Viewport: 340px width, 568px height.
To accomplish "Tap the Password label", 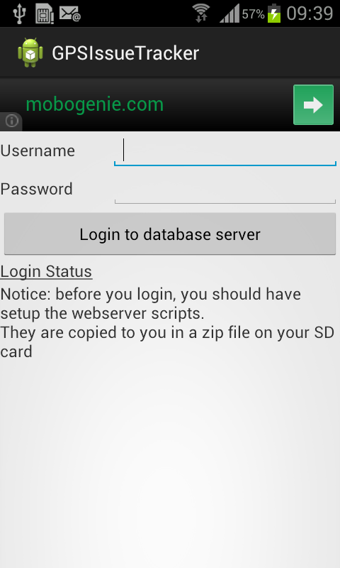I will click(x=37, y=189).
